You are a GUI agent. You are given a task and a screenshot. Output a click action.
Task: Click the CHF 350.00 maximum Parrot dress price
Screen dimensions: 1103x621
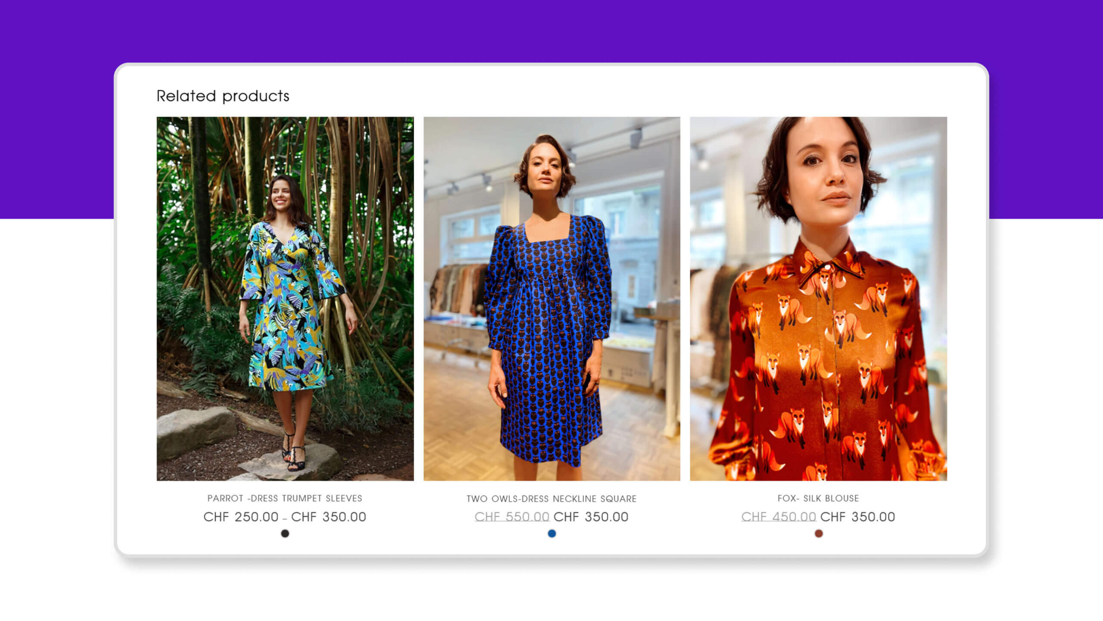pos(328,517)
